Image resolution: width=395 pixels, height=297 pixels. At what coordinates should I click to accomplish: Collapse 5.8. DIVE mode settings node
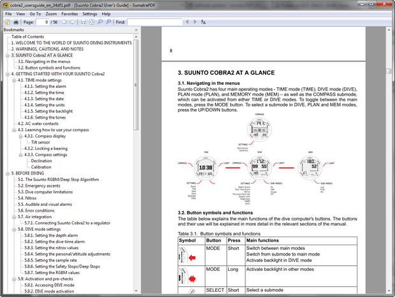[x=14, y=229]
